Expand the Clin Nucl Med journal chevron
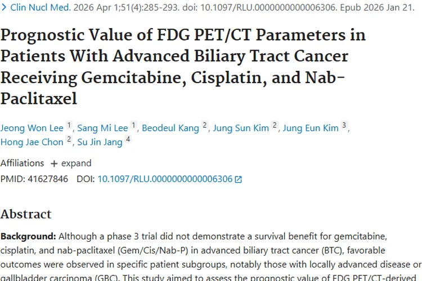 (4, 8)
